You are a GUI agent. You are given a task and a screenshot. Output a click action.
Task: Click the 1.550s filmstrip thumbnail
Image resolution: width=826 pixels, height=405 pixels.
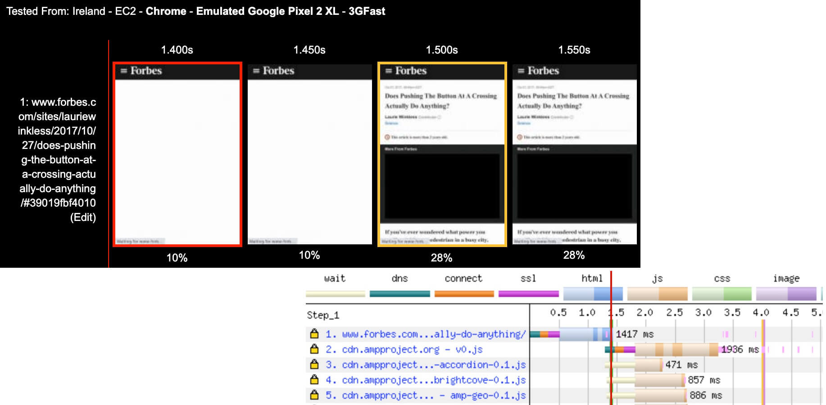click(x=574, y=154)
